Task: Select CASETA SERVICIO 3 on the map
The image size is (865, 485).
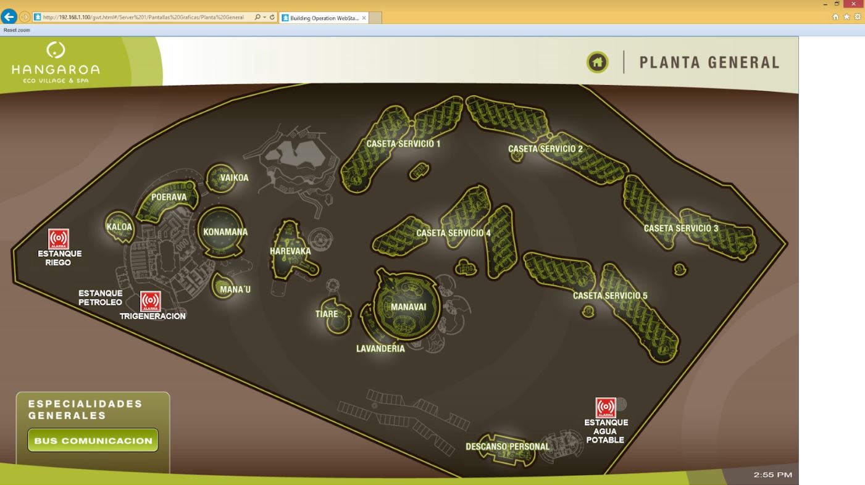Action: tap(681, 228)
